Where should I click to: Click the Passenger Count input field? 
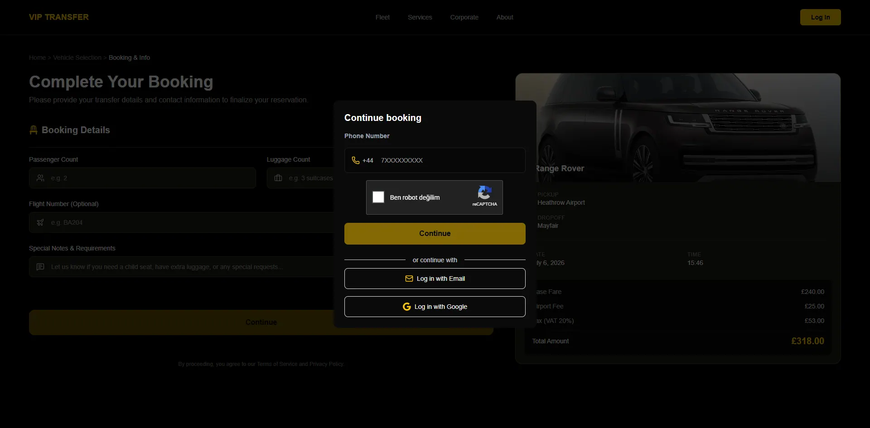(142, 178)
